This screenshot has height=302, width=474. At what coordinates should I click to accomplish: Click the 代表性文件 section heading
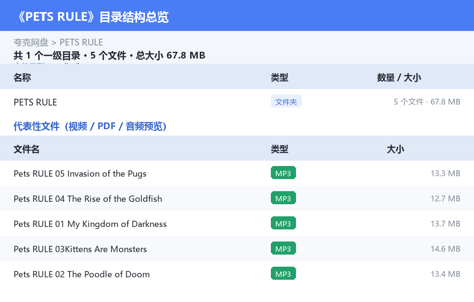pos(90,126)
